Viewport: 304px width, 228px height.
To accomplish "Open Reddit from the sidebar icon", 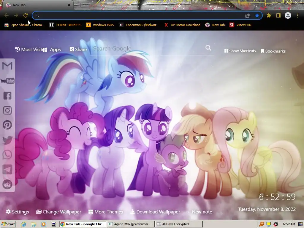I will (7, 184).
